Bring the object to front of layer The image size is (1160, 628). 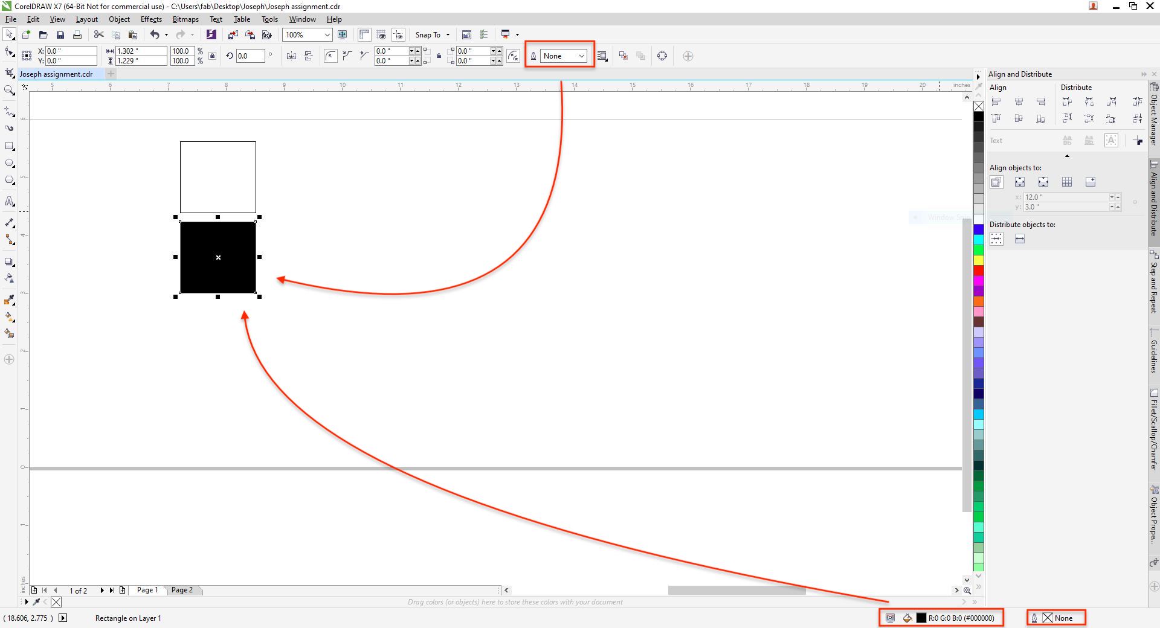pyautogui.click(x=623, y=56)
